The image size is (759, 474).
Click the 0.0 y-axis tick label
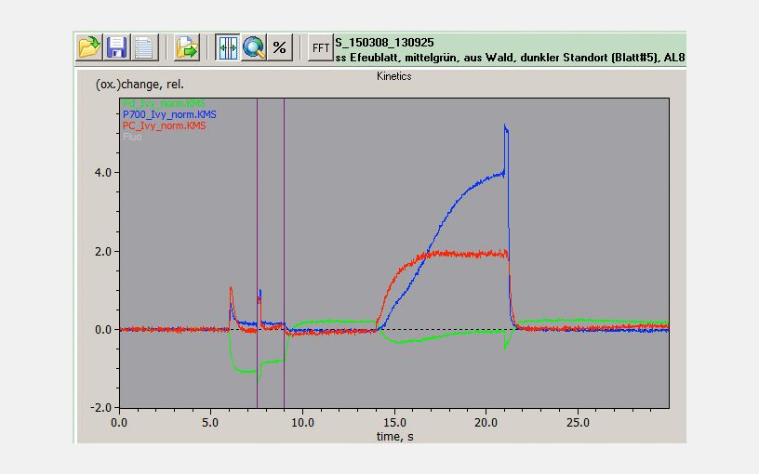click(x=103, y=330)
